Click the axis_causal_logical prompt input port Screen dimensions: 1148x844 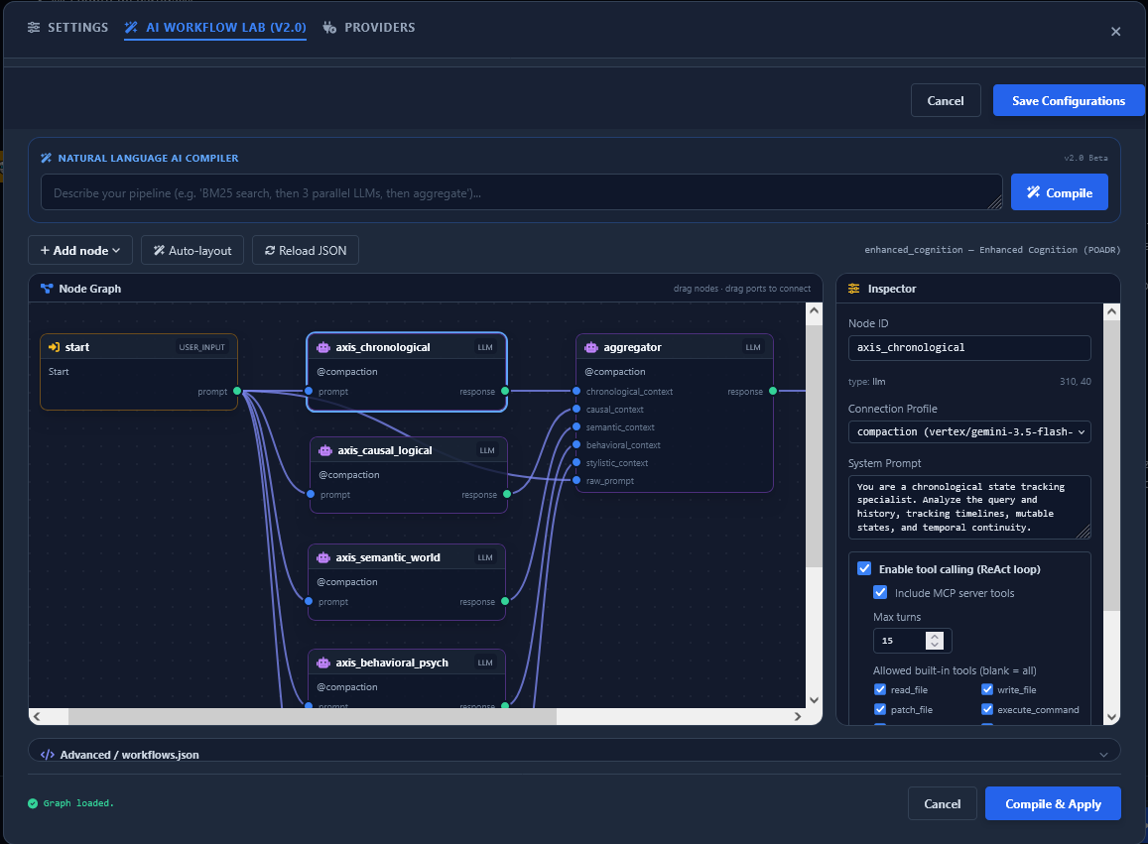(x=312, y=494)
